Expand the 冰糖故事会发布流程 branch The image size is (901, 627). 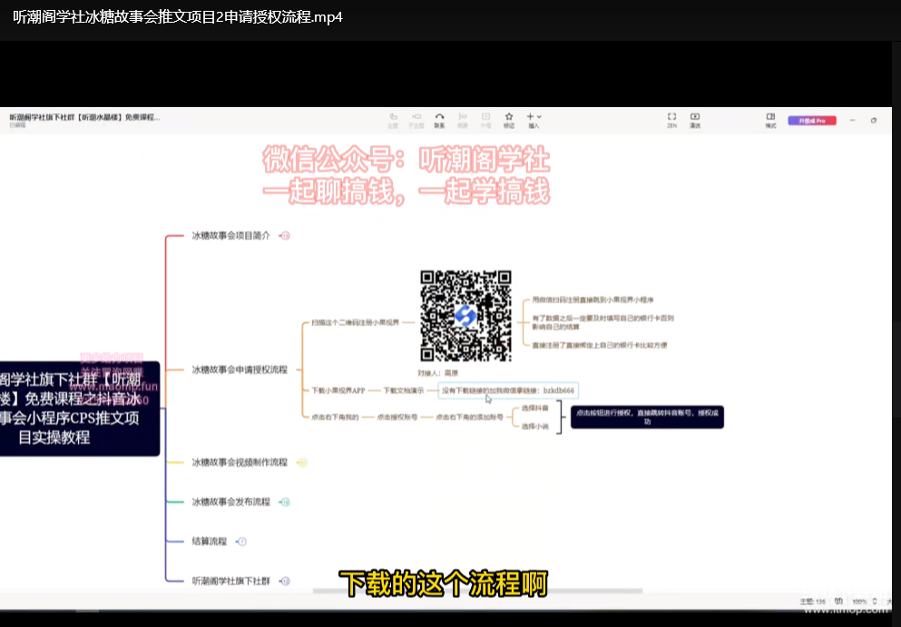[x=285, y=502]
